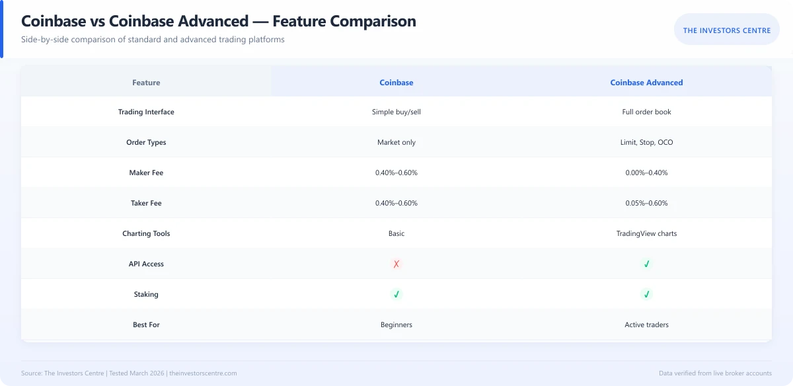Click the 'TradingView charts' cell
Image resolution: width=793 pixels, height=386 pixels.
(x=646, y=233)
